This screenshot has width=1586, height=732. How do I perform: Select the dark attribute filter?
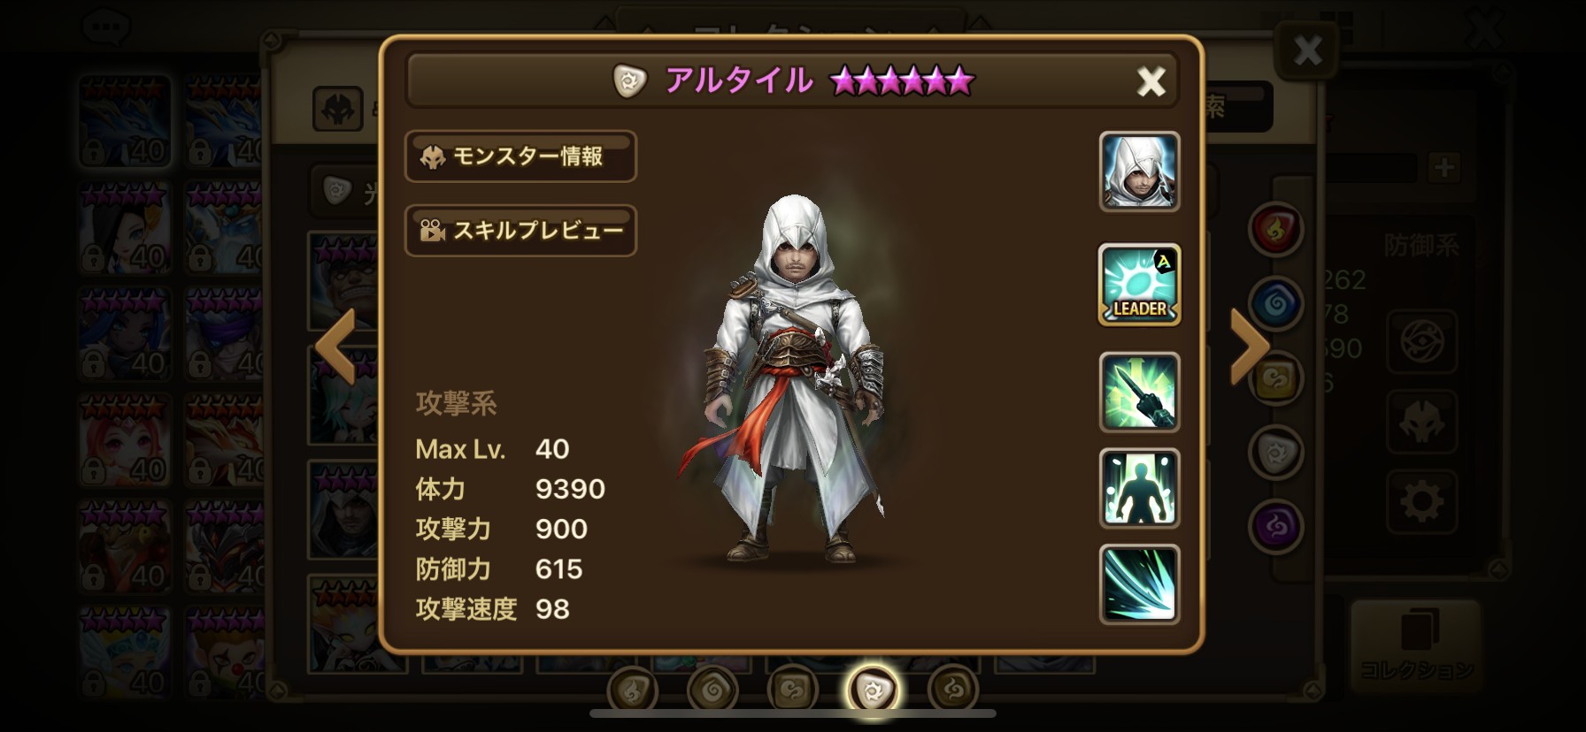[1275, 528]
